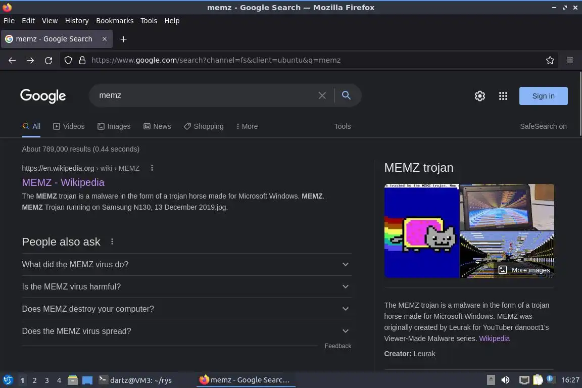Switch to workspace 2 in taskbar

pos(34,380)
